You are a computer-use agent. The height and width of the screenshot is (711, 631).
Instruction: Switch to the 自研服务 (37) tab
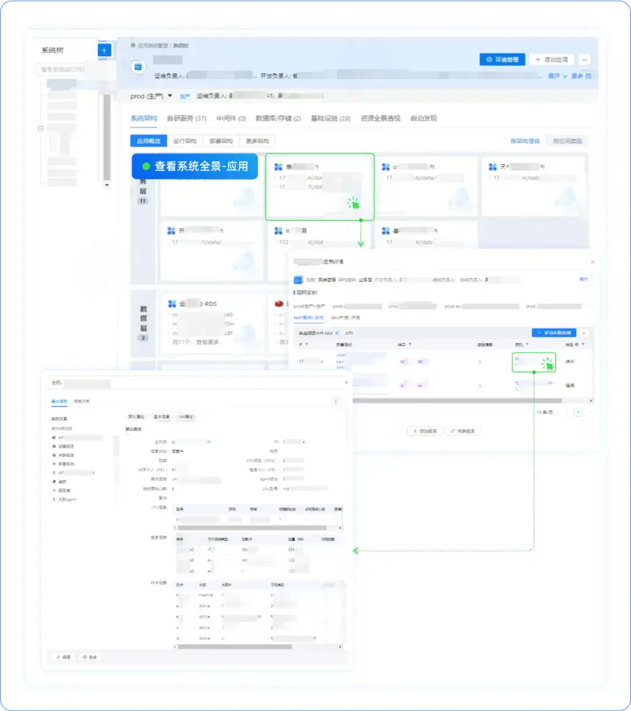pos(185,118)
